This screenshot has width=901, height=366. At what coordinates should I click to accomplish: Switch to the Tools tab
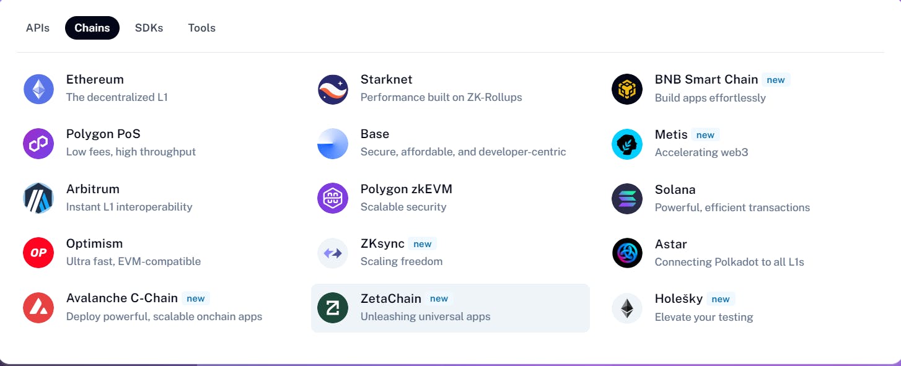coord(202,28)
